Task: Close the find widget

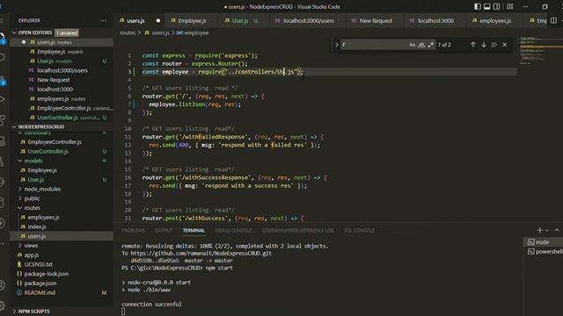Action: tap(504, 45)
